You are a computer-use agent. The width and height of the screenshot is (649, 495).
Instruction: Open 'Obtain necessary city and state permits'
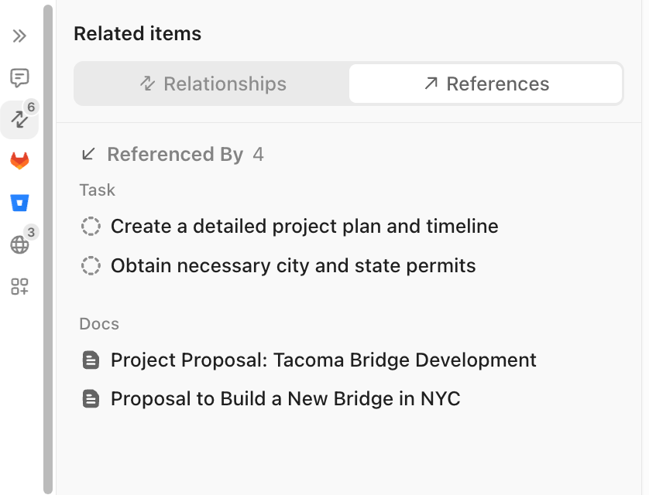click(293, 265)
